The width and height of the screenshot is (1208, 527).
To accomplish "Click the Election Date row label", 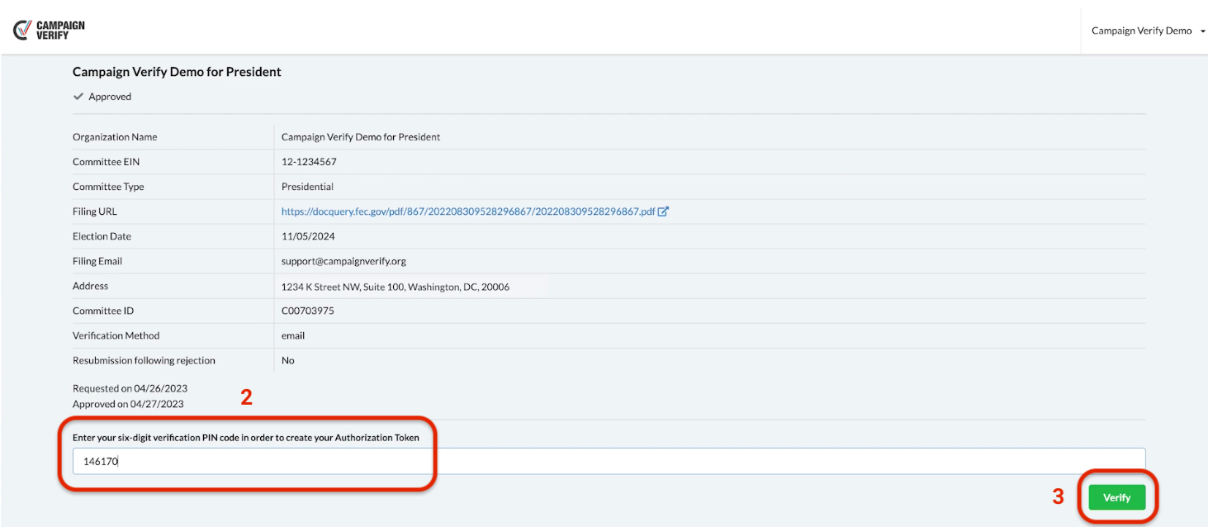I will coord(102,236).
